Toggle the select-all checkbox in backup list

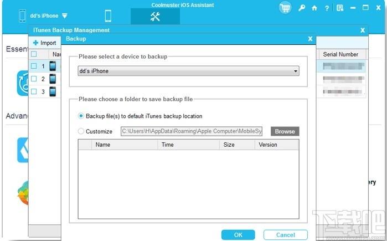[34, 54]
